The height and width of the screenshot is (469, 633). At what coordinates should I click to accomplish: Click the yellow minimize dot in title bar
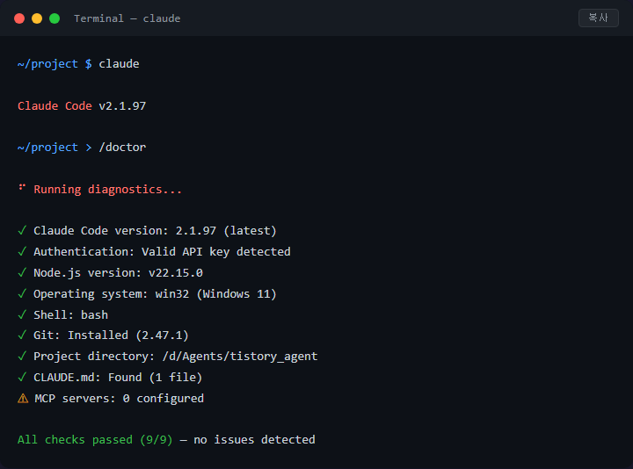pos(37,18)
